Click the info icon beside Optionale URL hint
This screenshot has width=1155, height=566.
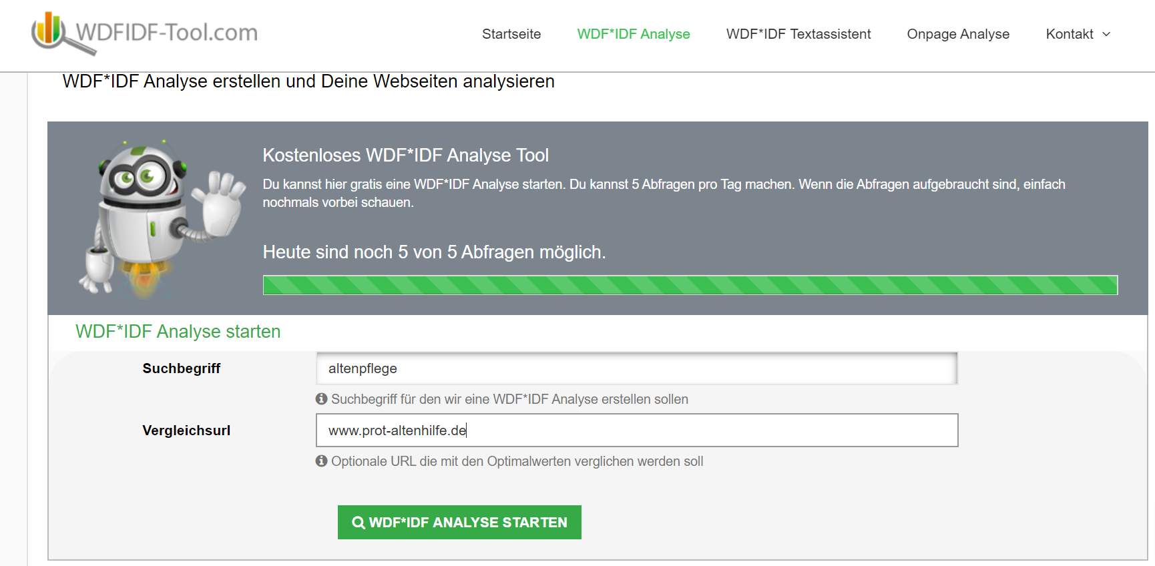click(x=322, y=461)
